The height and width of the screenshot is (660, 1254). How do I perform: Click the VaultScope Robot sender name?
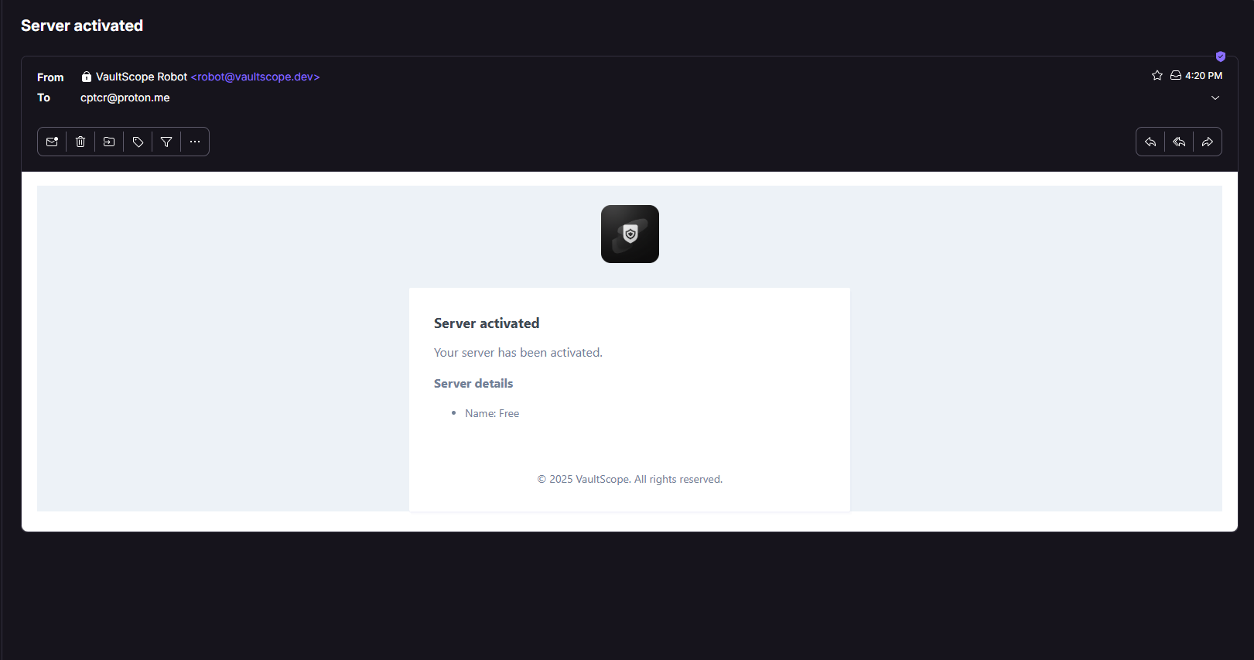pyautogui.click(x=142, y=77)
